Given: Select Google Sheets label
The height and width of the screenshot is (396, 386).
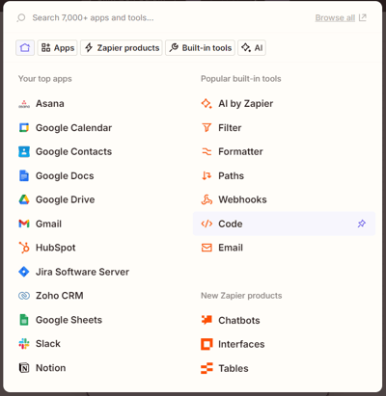Looking at the screenshot, I should click(69, 320).
